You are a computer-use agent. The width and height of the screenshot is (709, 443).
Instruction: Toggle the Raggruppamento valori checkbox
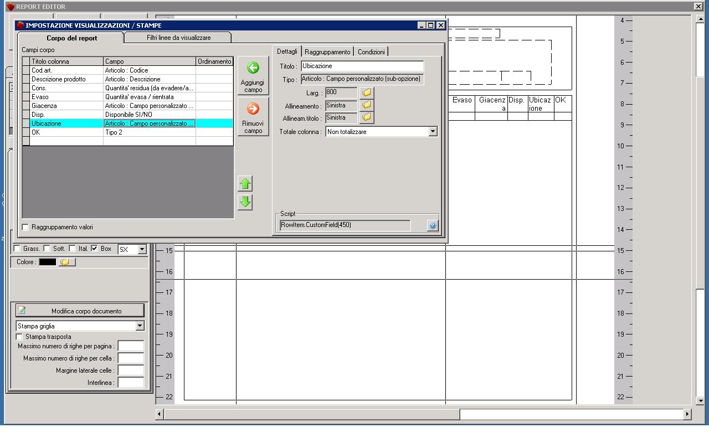pos(25,227)
